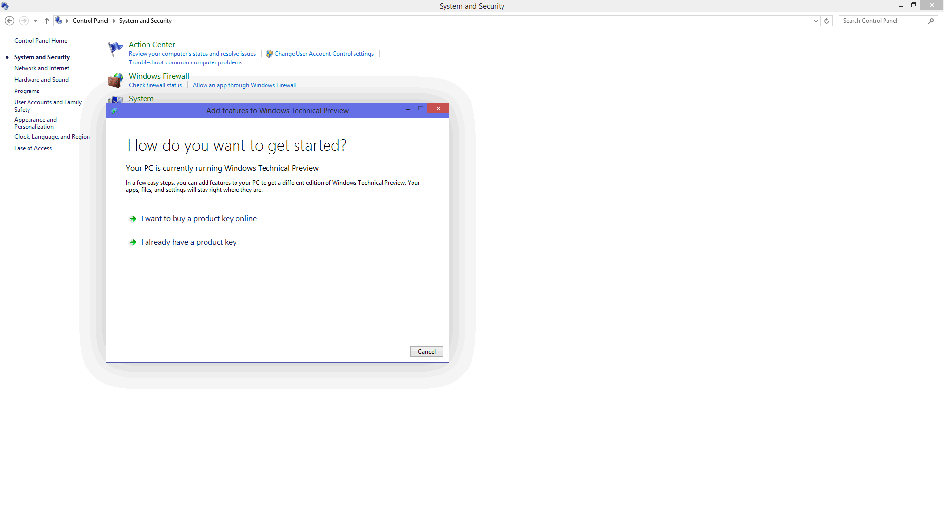Open Programs category
Screen dimensions: 944x523
coord(27,91)
